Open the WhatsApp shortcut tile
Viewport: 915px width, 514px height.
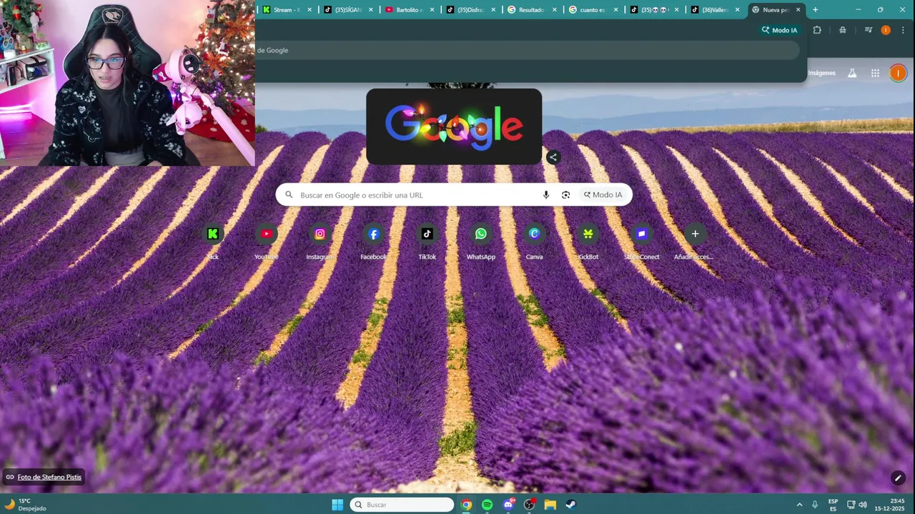(480, 241)
